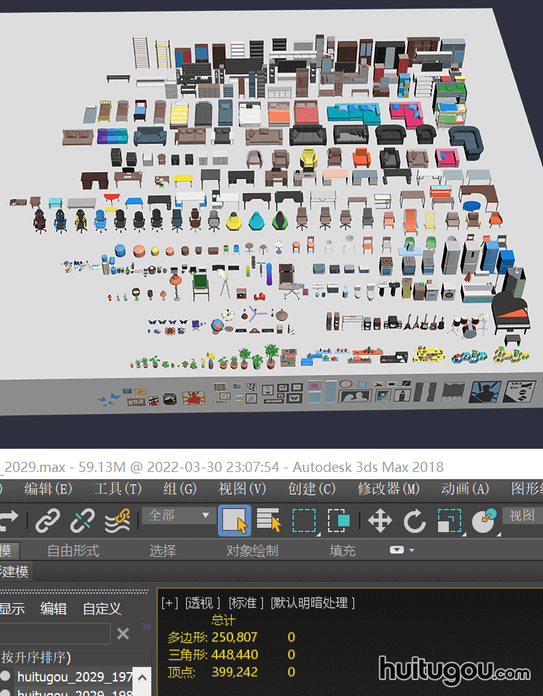This screenshot has height=696, width=543.
Task: Toggle visibility dot of huitugou_2029_197
Action: 5,676
